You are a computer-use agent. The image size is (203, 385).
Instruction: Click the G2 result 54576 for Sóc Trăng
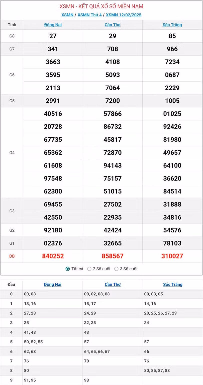point(172,230)
